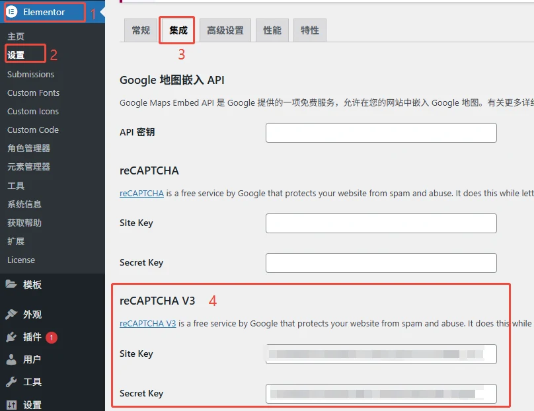Go to Elementor 主页 submenu item

coord(16,36)
